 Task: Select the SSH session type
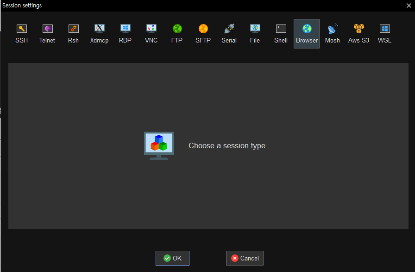[x=21, y=34]
